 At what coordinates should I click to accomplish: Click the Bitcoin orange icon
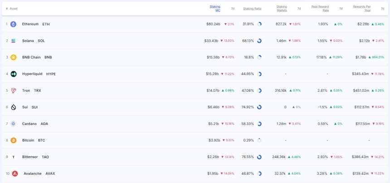(14, 140)
